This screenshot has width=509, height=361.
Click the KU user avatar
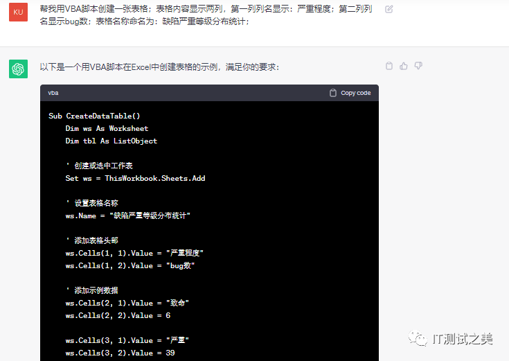point(18,12)
